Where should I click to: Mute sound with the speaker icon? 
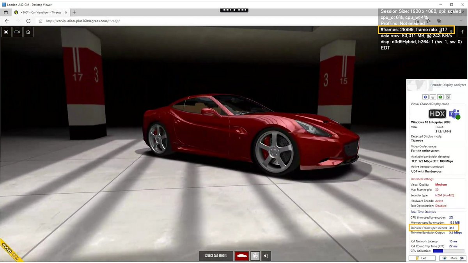266,256
